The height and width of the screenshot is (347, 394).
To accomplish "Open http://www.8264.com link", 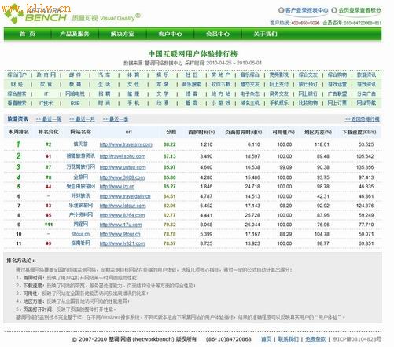I will tap(122, 215).
